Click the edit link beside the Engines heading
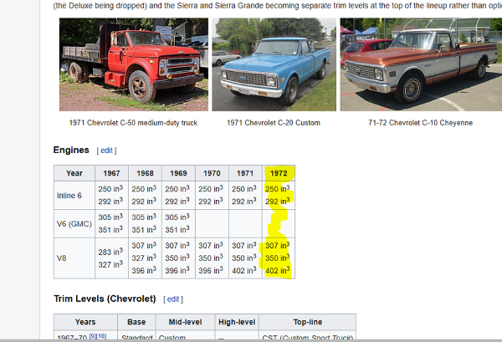 tap(107, 150)
